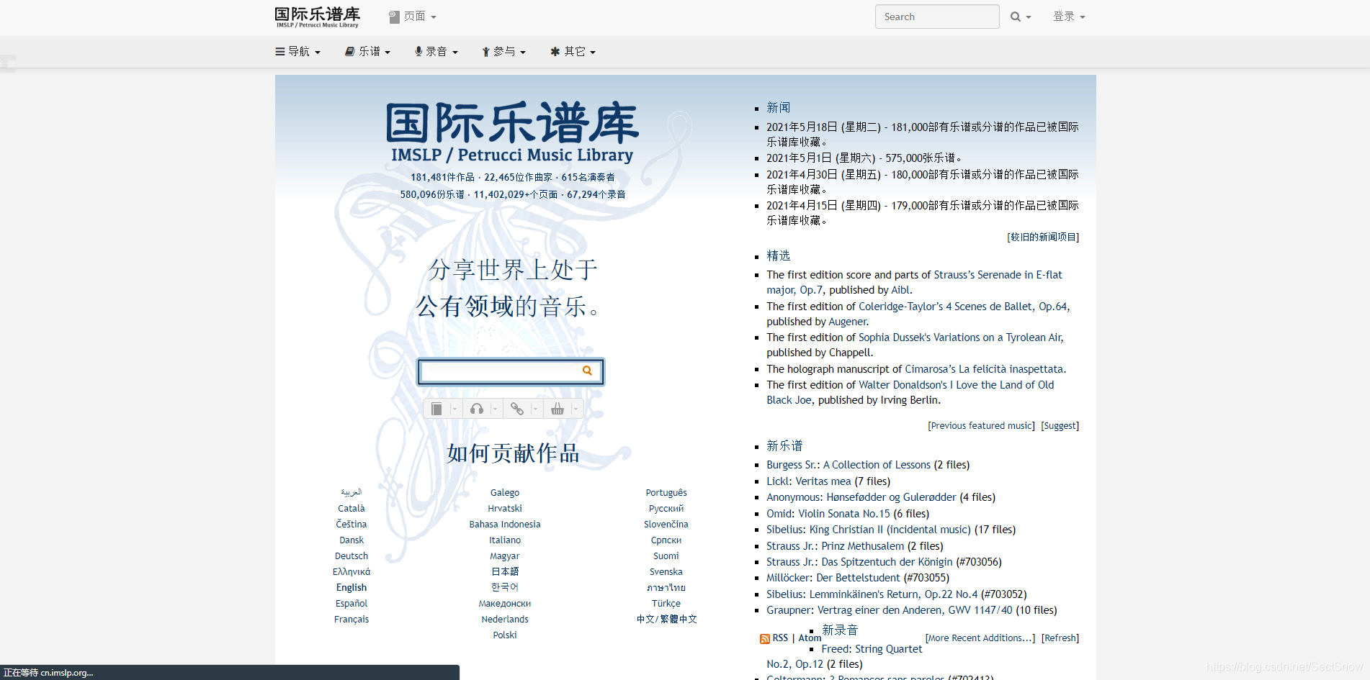The height and width of the screenshot is (680, 1370).
Task: Switch language to Русский
Action: click(666, 509)
